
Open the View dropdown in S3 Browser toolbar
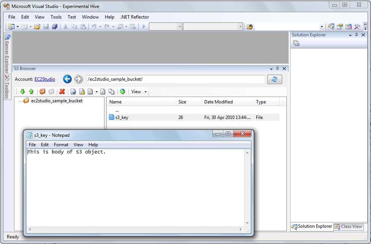click(139, 92)
